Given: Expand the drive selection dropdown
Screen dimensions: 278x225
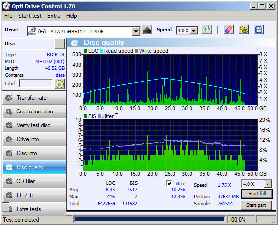Looking at the screenshot, I should pos(136,31).
